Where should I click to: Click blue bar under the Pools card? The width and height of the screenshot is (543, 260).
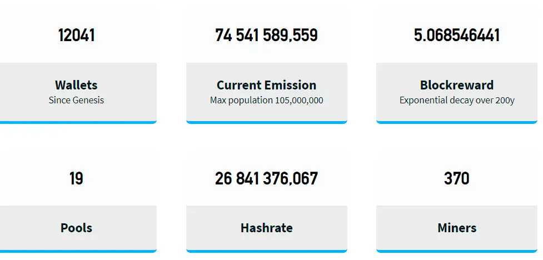coord(78,251)
